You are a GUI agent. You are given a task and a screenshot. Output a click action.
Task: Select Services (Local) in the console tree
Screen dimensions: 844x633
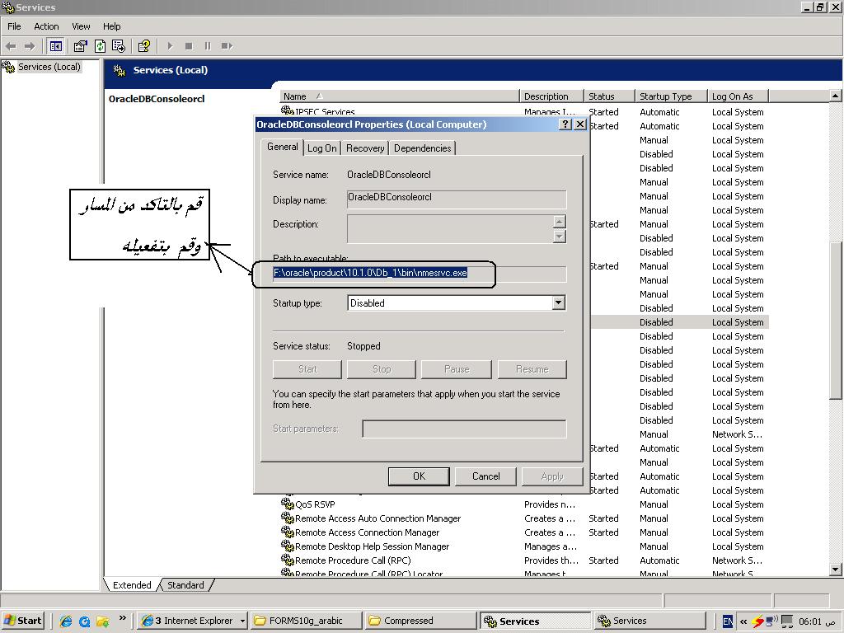click(49, 67)
